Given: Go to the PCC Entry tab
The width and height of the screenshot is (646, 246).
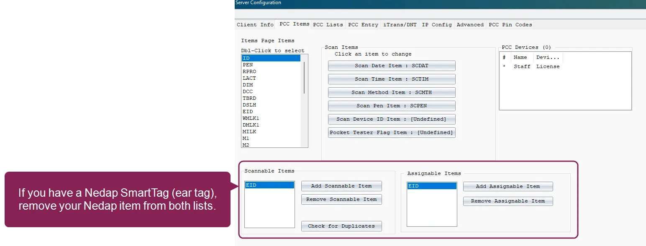Looking at the screenshot, I should pyautogui.click(x=363, y=25).
